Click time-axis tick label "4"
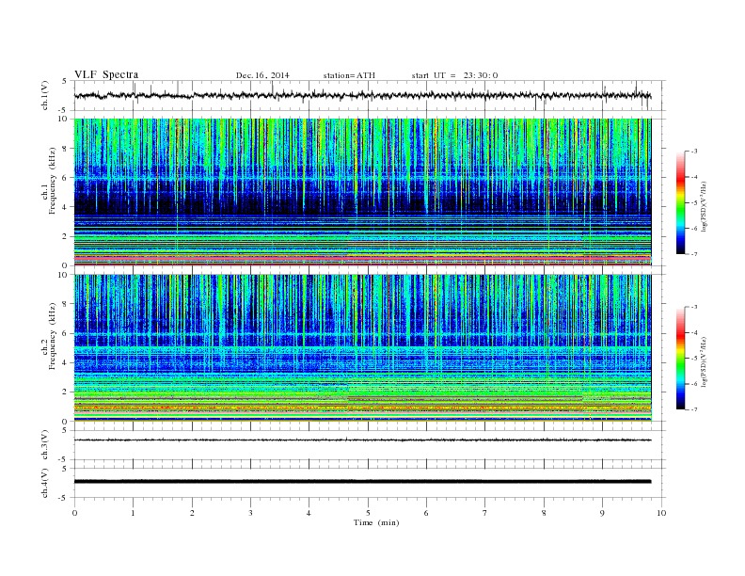The width and height of the screenshot is (745, 576). coord(309,513)
